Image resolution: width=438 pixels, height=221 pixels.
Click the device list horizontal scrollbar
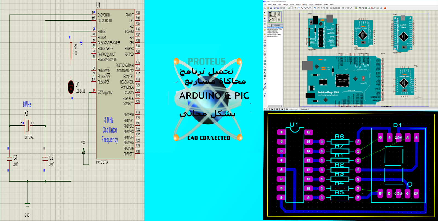[x=275, y=106]
